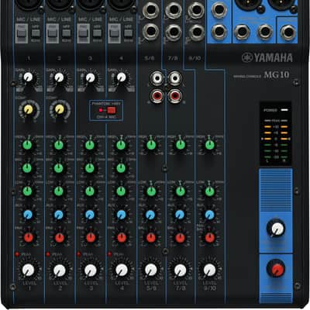The width and height of the screenshot is (310, 310).
Task: Check the channel 1 red PEAK LED
Action: 17,254
